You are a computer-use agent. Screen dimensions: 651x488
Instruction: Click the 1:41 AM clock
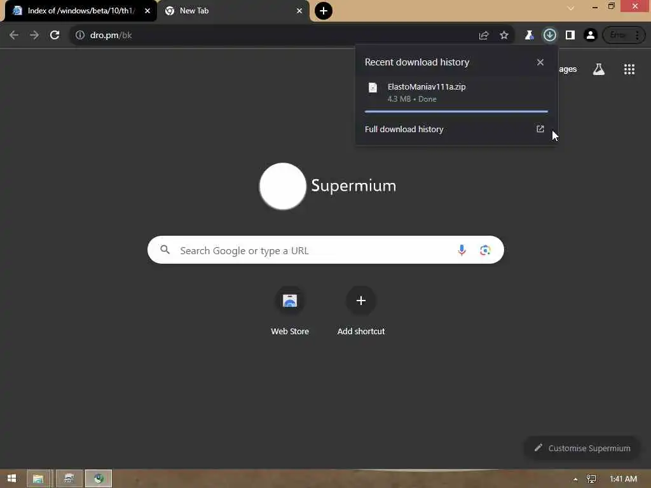[623, 479]
